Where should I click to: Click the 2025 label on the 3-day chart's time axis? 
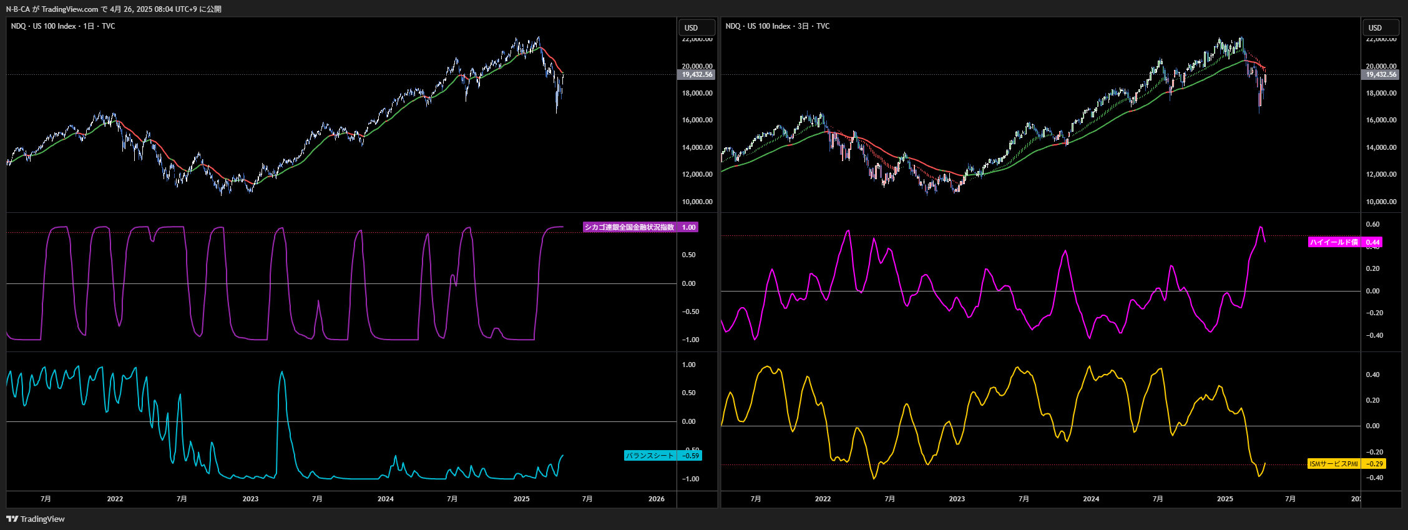click(1225, 499)
